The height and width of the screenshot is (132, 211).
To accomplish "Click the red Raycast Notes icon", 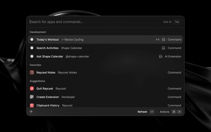I will point(32,72).
